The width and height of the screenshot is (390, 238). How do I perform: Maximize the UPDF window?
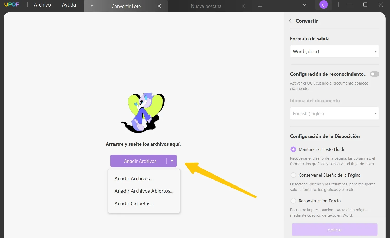[x=365, y=4]
